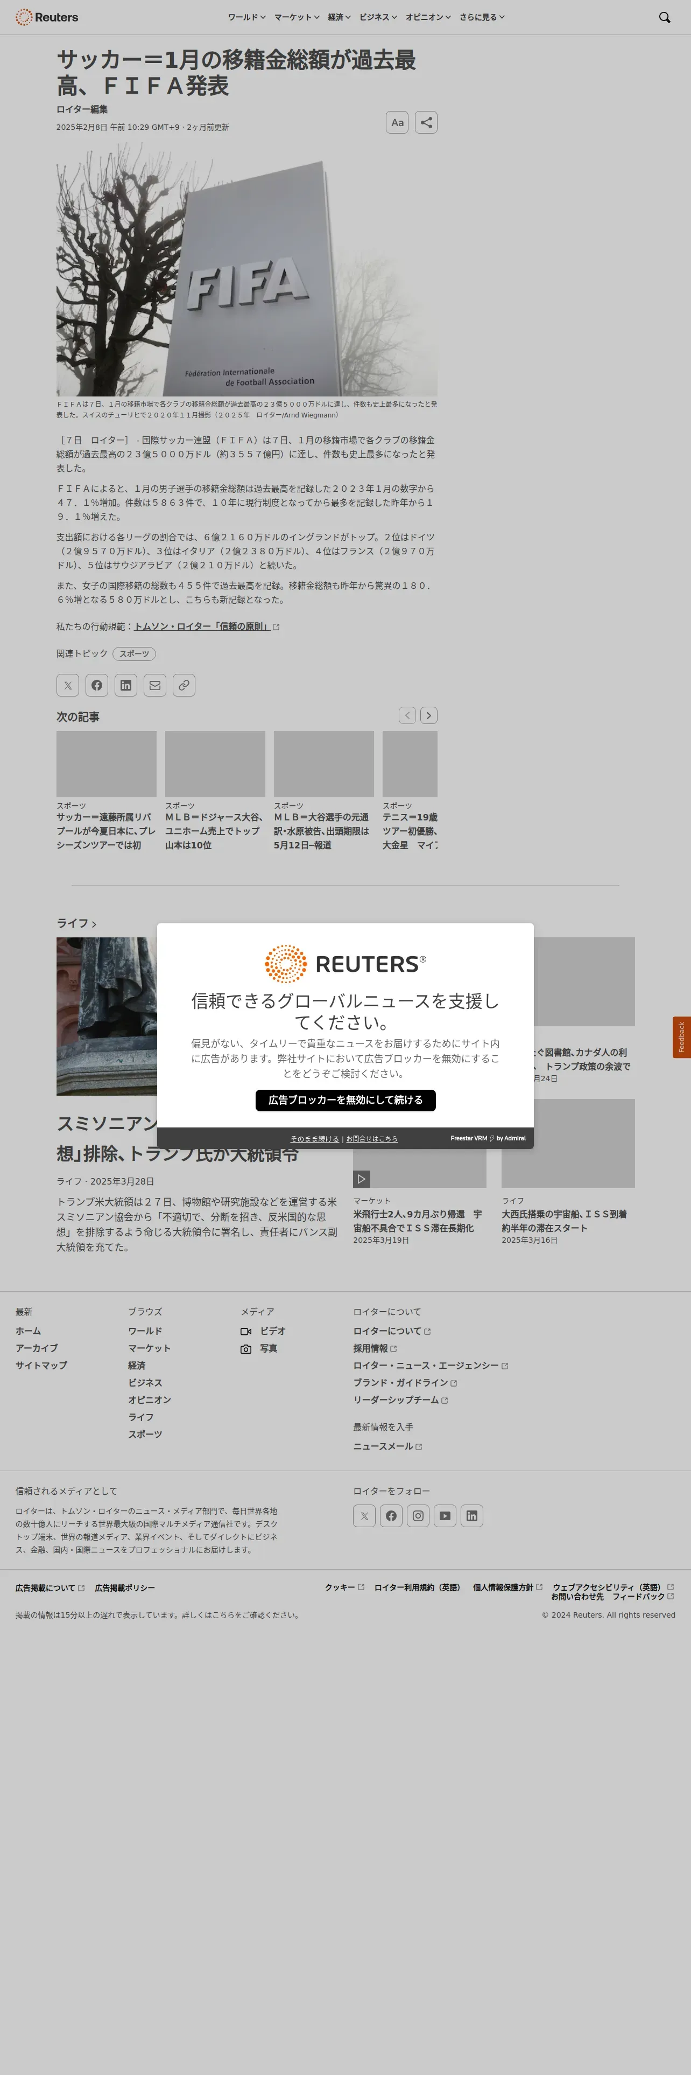This screenshot has height=2075, width=691.
Task: Open the ライフ section heading
Action: coord(76,923)
